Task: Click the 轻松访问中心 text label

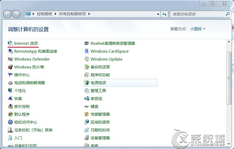Action: [x=26, y=122]
